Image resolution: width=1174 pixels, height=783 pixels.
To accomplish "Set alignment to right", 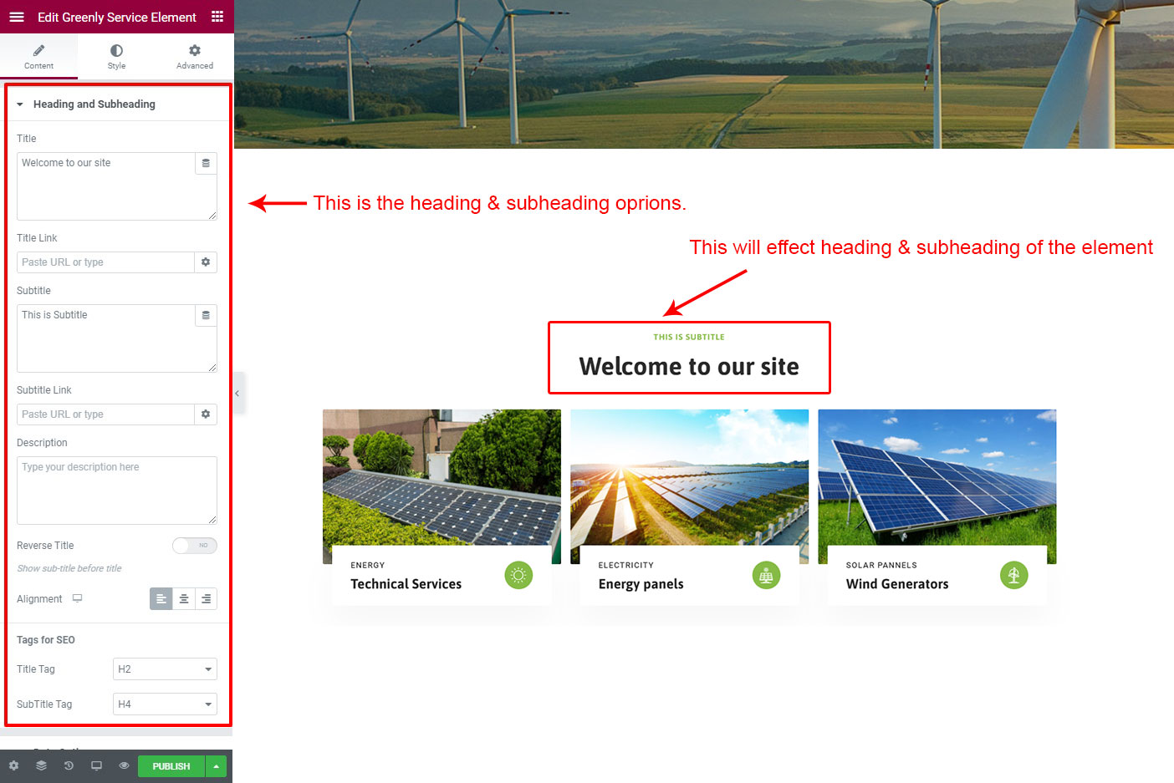I will pyautogui.click(x=206, y=599).
